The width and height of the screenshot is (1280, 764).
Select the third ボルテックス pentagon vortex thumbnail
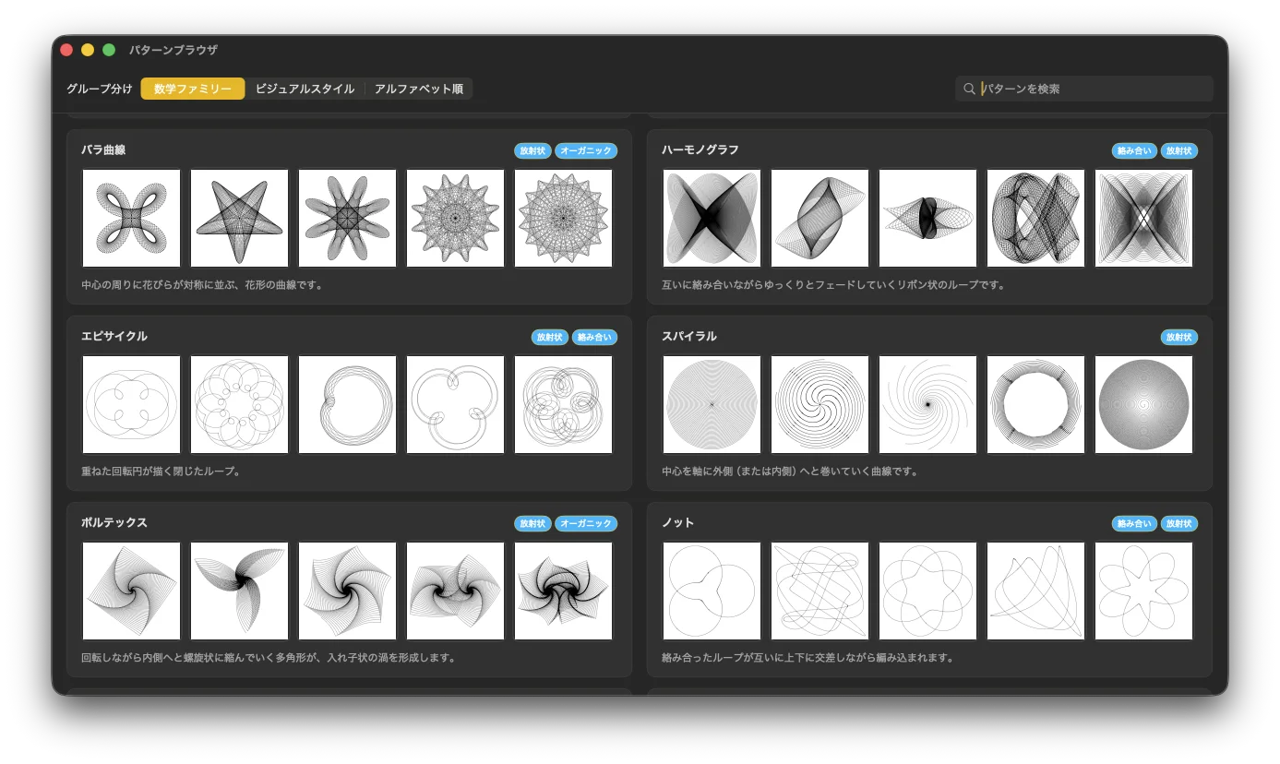point(347,591)
